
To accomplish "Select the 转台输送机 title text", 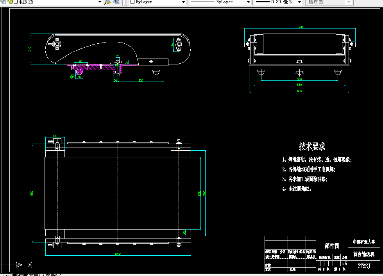I will 364,254.
